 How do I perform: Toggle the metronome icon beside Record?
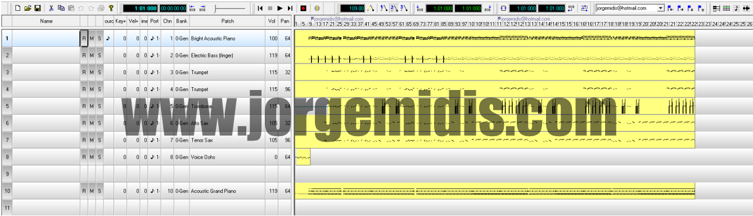317,8
